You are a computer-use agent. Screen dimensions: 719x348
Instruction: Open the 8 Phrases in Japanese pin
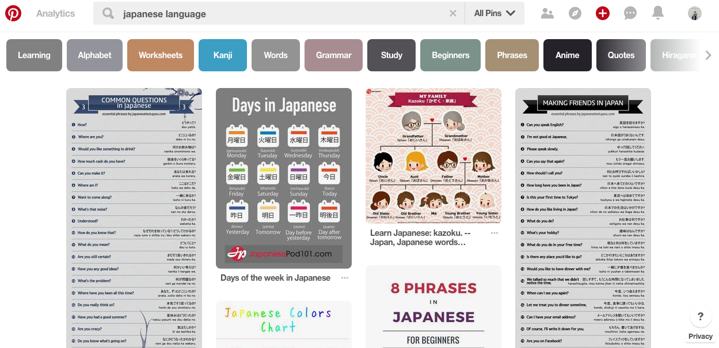click(x=433, y=307)
